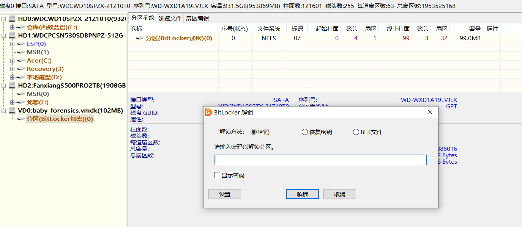The width and height of the screenshot is (522, 227).
Task: Click the 卷标 column header
Action: click(x=173, y=28)
